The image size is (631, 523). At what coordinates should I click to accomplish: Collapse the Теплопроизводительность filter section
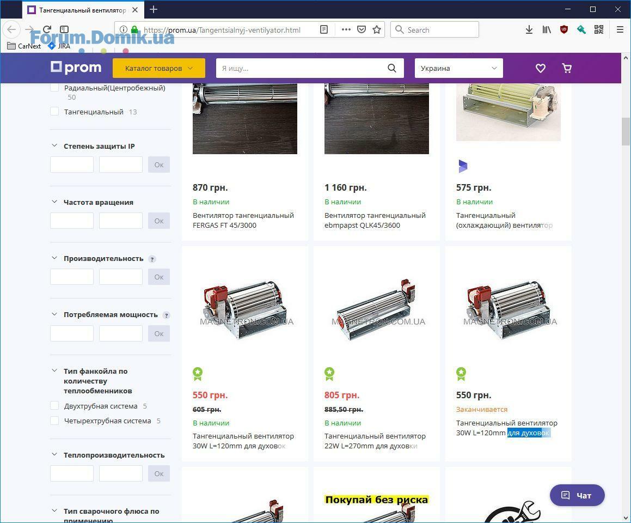pyautogui.click(x=54, y=454)
